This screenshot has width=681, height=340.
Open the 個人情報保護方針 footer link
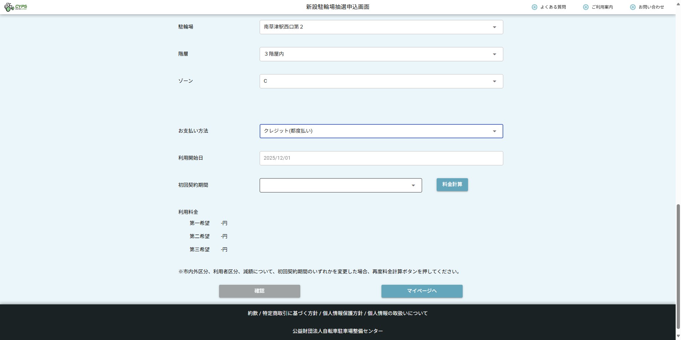tap(342, 313)
